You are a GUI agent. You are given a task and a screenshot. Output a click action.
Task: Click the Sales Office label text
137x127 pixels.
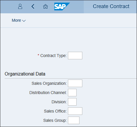pos(55,111)
